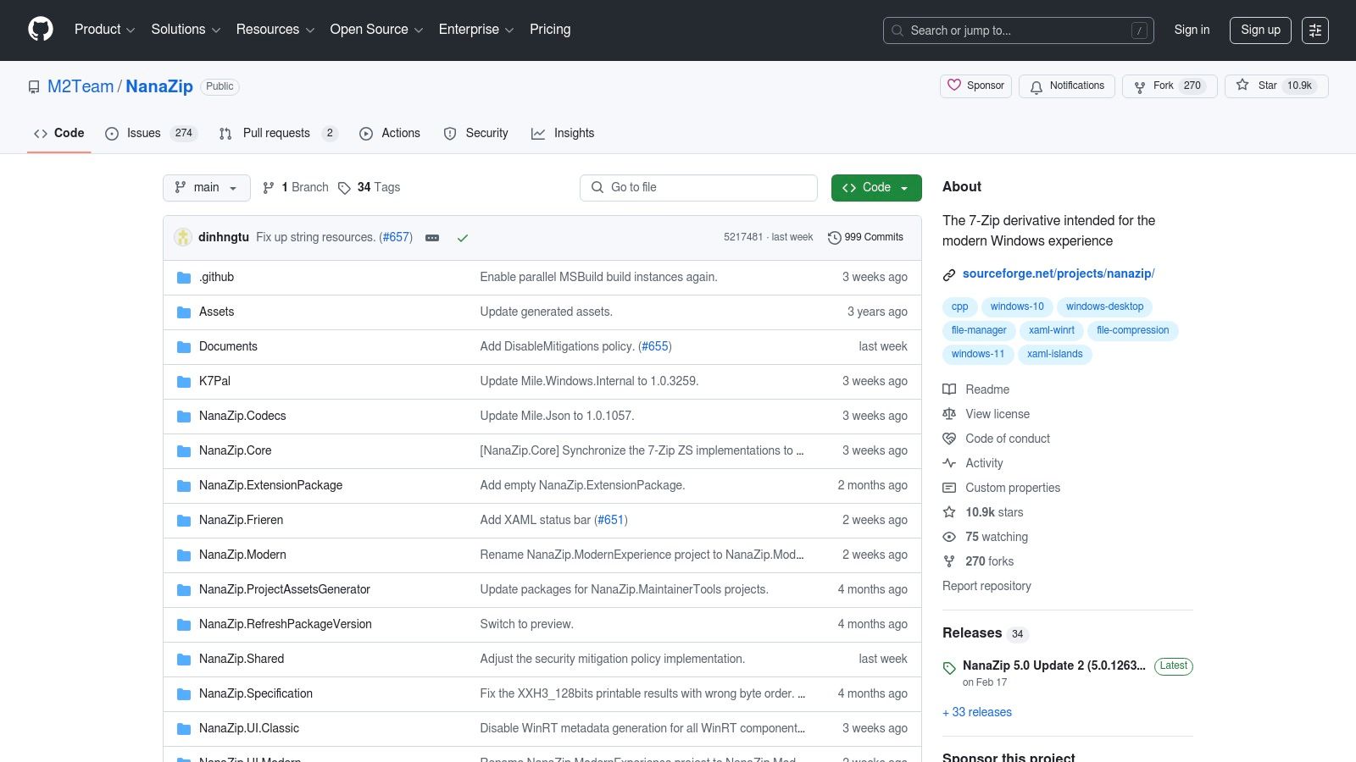Open the #655 pull request link
Screen dimensions: 1356x762
pyautogui.click(x=655, y=346)
